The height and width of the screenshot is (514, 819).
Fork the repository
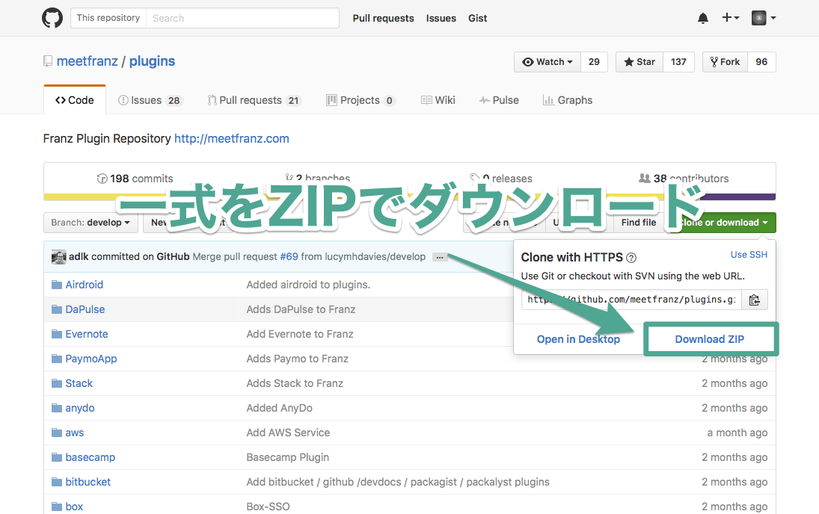[x=725, y=61]
